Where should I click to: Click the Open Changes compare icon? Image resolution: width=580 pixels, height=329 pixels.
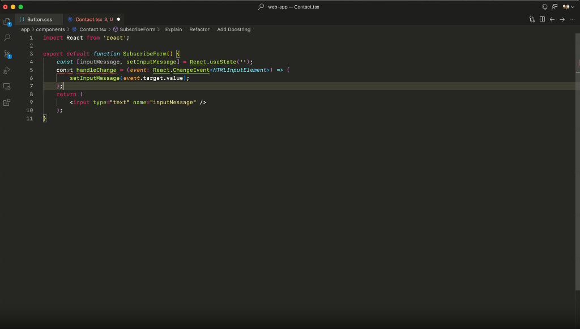pos(532,19)
